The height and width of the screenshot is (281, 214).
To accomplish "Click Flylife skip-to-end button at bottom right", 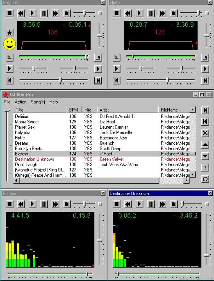I will [205, 80].
